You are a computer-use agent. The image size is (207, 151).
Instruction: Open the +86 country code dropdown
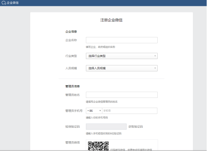pos(94,111)
